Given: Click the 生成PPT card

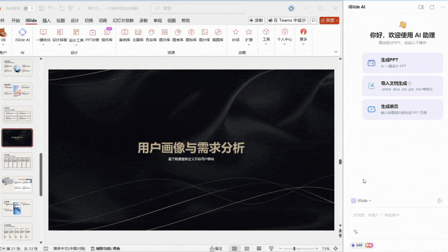Looking at the screenshot, I should pos(403,63).
